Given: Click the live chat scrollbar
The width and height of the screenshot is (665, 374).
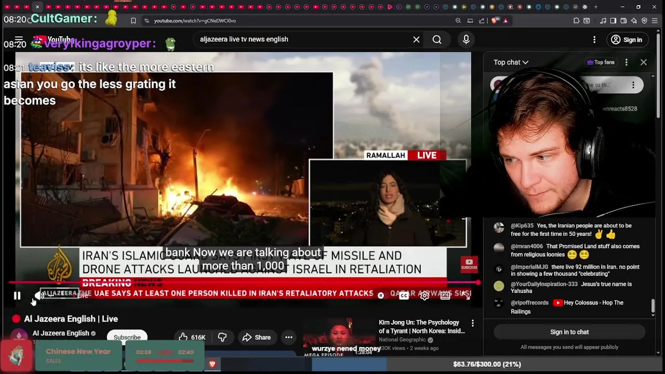Looking at the screenshot, I should click(653, 305).
